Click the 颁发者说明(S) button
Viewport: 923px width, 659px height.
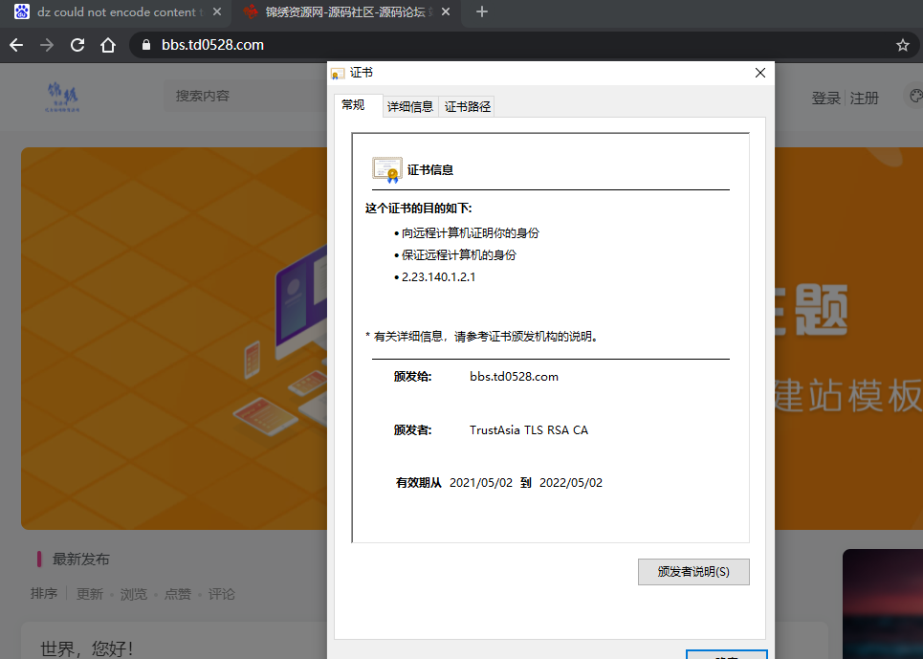693,572
